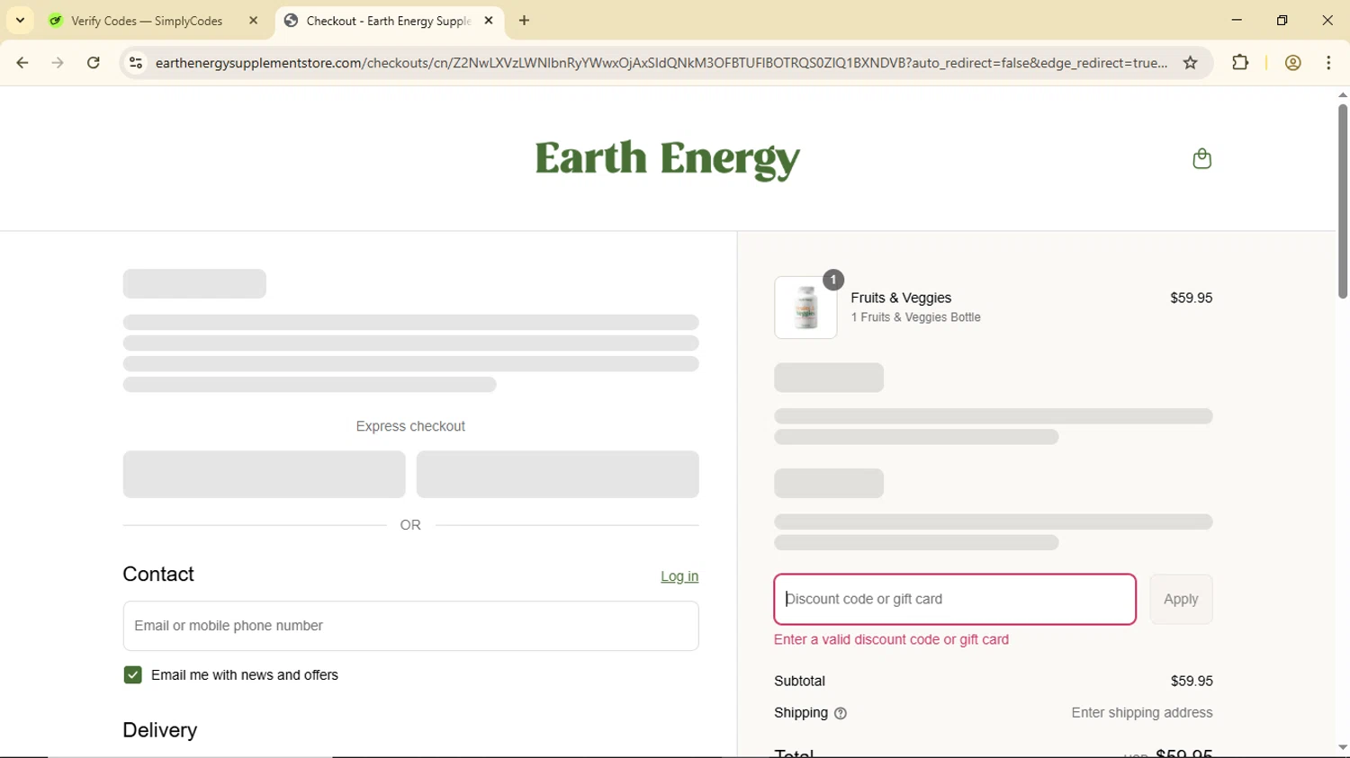Click the Apply discount button
The height and width of the screenshot is (758, 1350).
[1181, 600]
